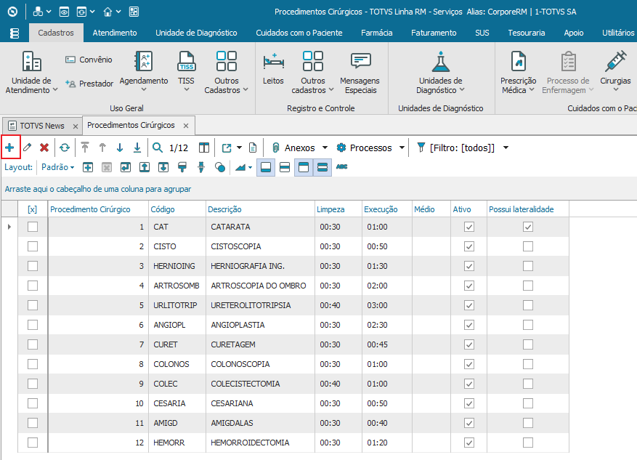Open the Prestador ribbon item
Viewport: 637px width, 460px height.
89,84
